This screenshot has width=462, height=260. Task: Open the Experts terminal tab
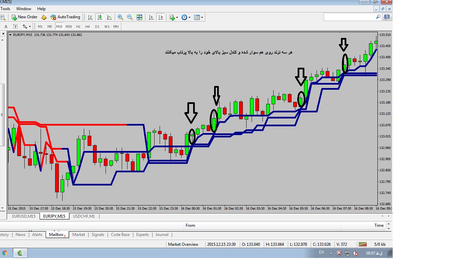click(142, 235)
